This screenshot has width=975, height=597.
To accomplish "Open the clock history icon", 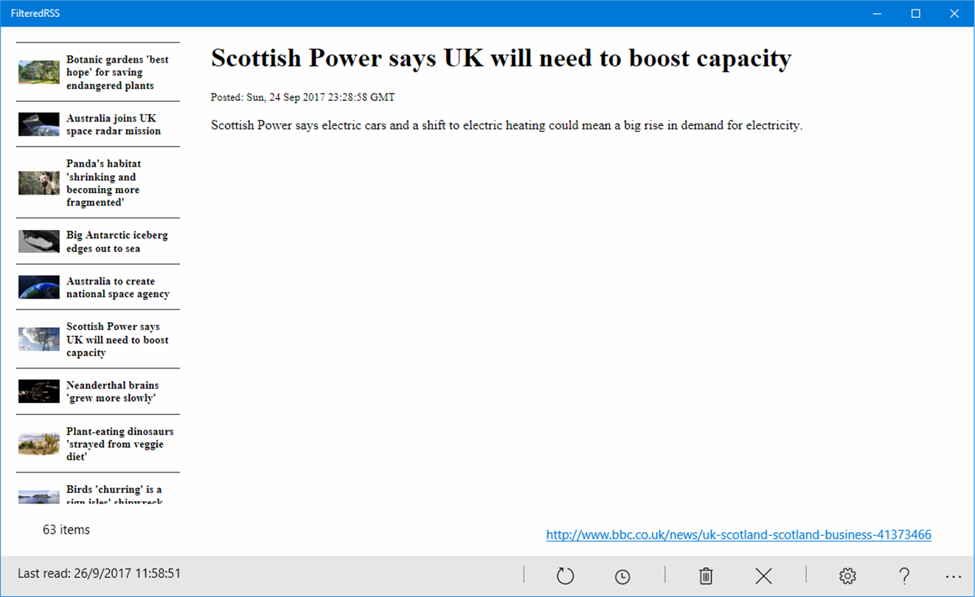I will pyautogui.click(x=622, y=576).
